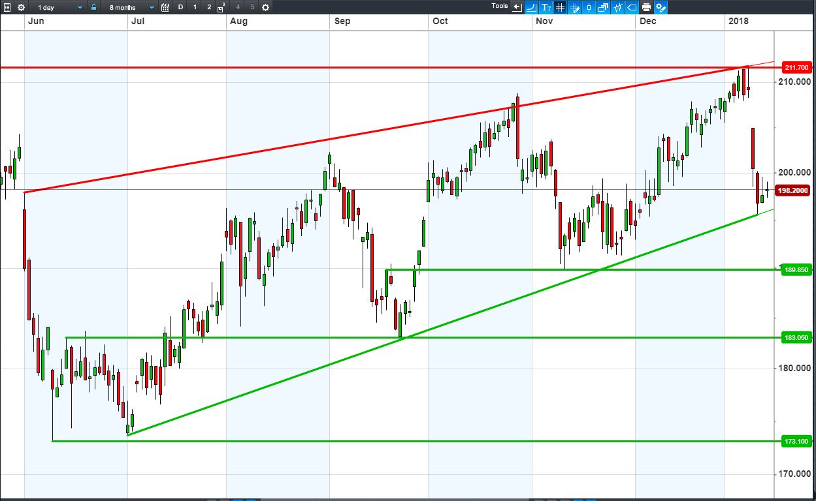The image size is (816, 501).
Task: Load saved chart layout 1
Action: [195, 7]
